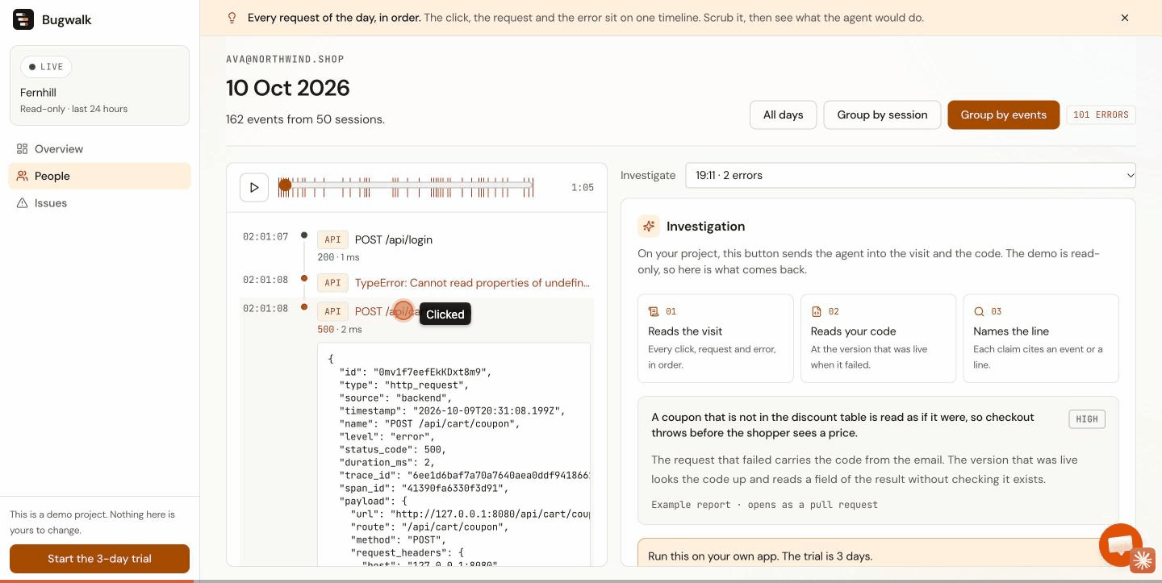Click the ava@northwind.shop label
Image resolution: width=1162 pixels, height=583 pixels.
[x=285, y=60]
